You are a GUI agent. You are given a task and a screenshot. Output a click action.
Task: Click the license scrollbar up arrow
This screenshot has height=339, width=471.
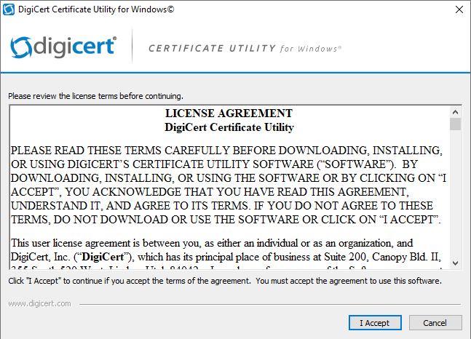pos(456,112)
